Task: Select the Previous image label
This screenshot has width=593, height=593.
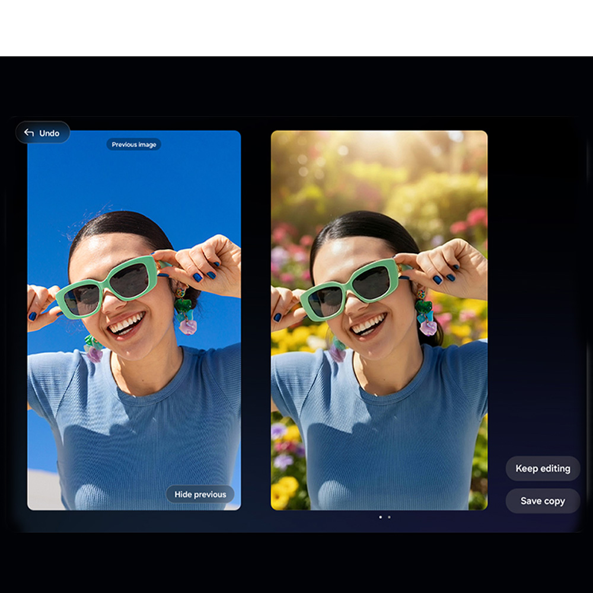Action: coord(134,145)
